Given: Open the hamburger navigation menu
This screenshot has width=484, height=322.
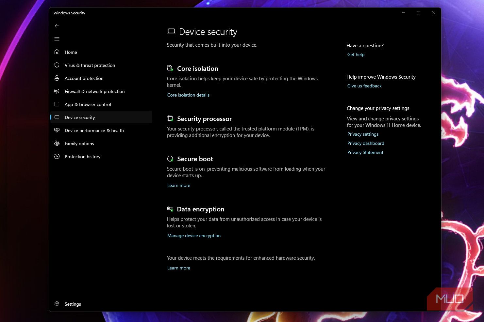Looking at the screenshot, I should [57, 39].
